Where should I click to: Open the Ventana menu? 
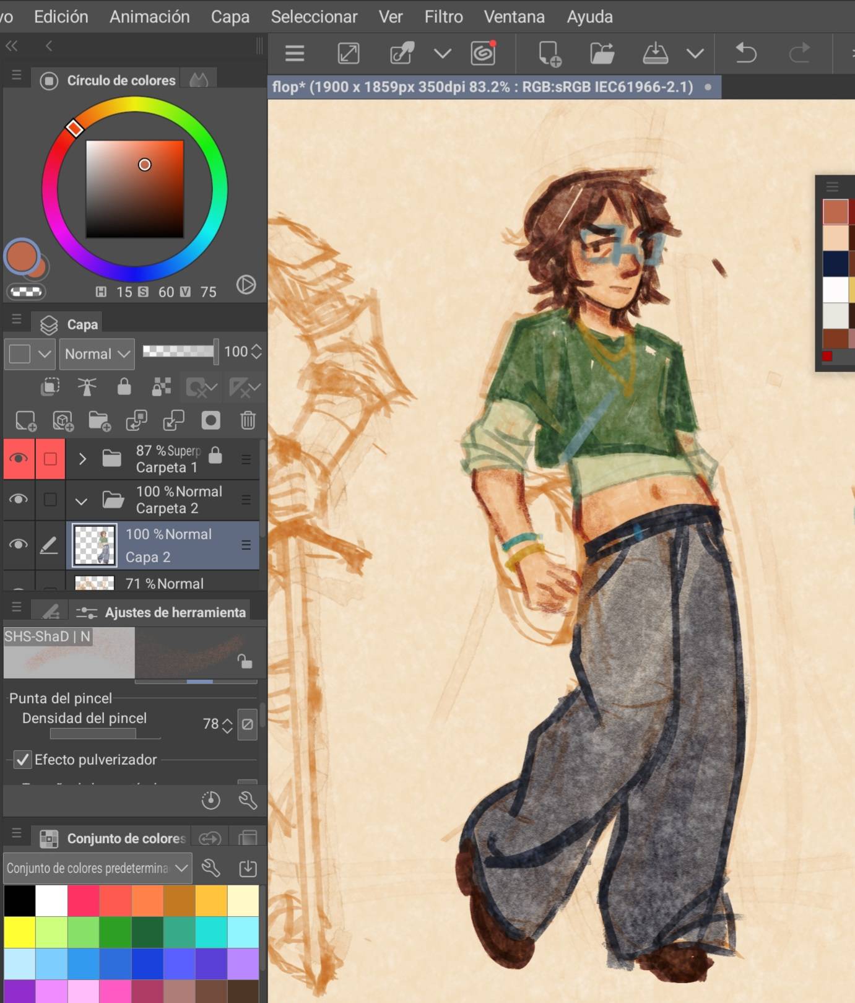(514, 17)
